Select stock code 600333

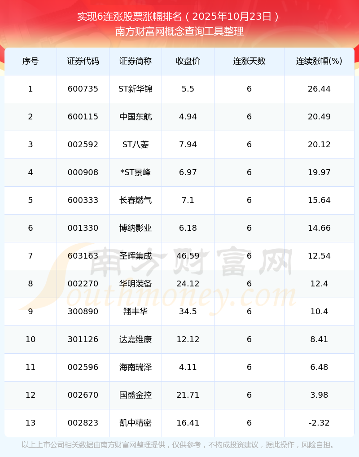click(83, 200)
